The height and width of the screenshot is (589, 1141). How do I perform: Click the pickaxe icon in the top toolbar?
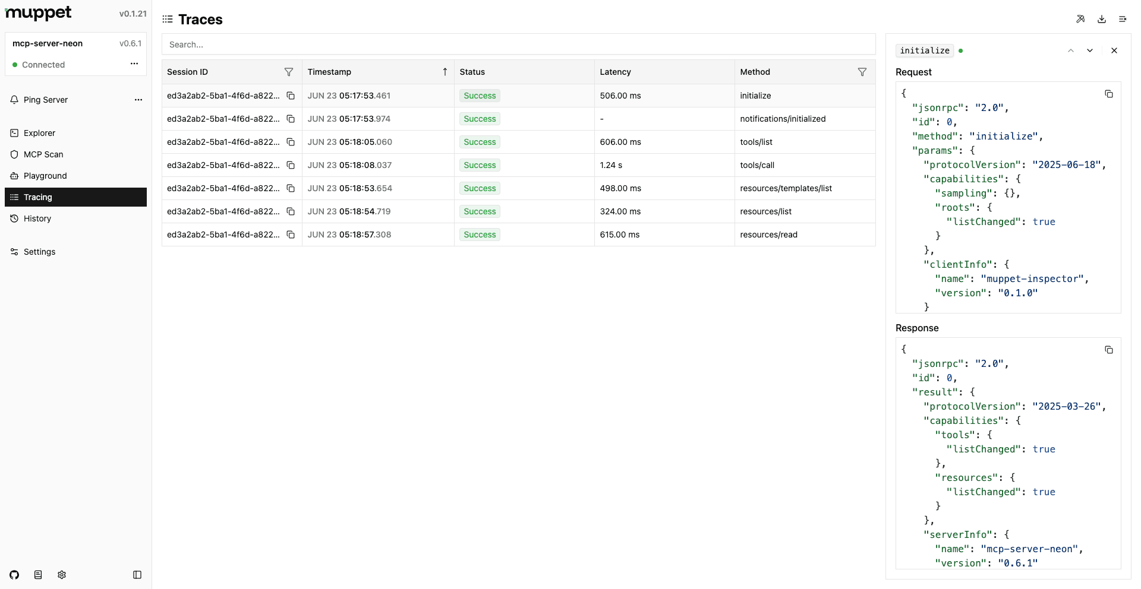[1081, 19]
